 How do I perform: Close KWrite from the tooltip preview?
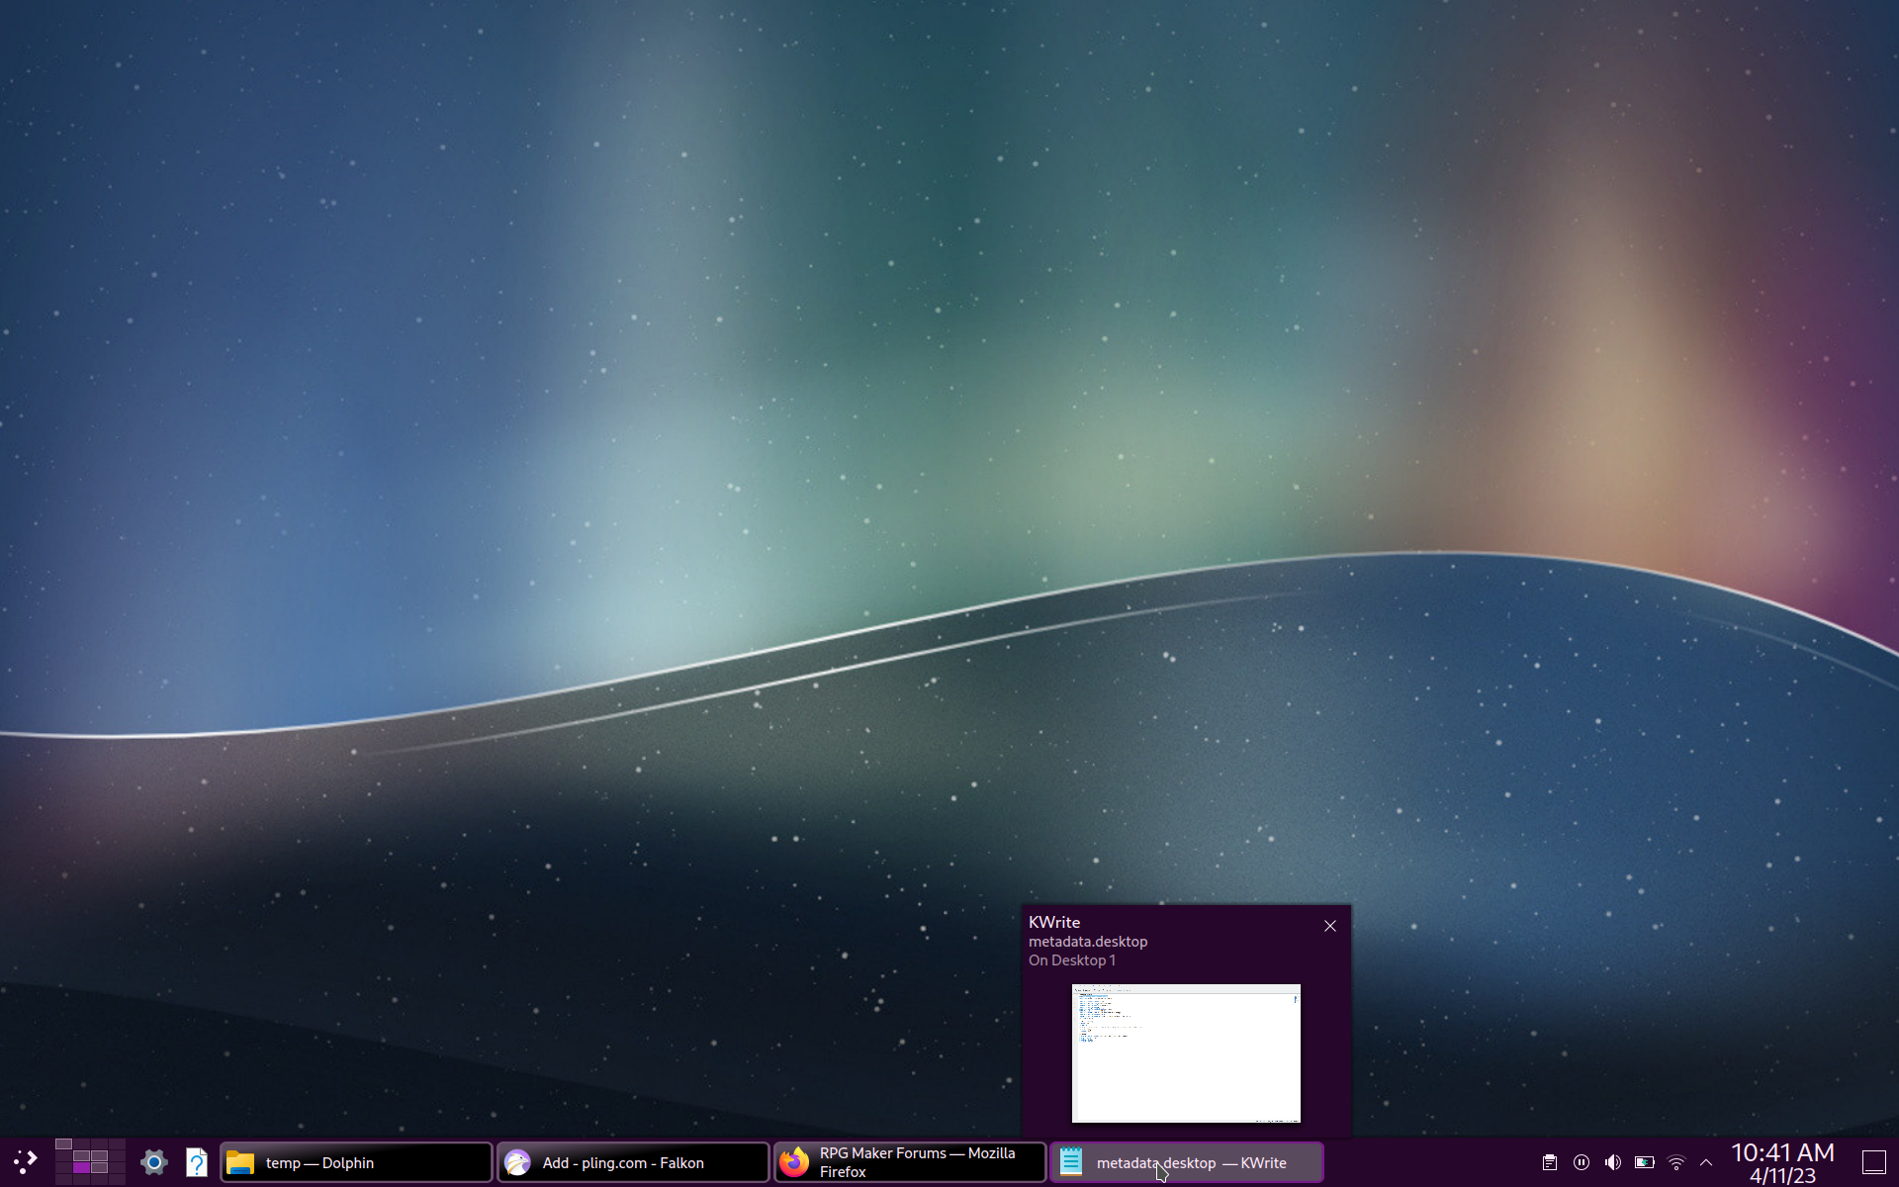click(x=1330, y=926)
